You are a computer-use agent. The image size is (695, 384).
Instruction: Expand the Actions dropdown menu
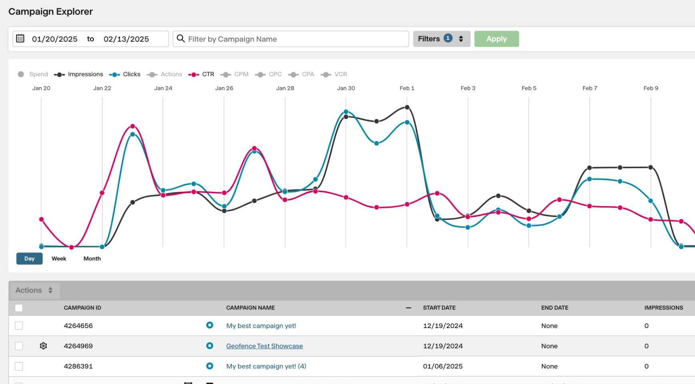34,290
